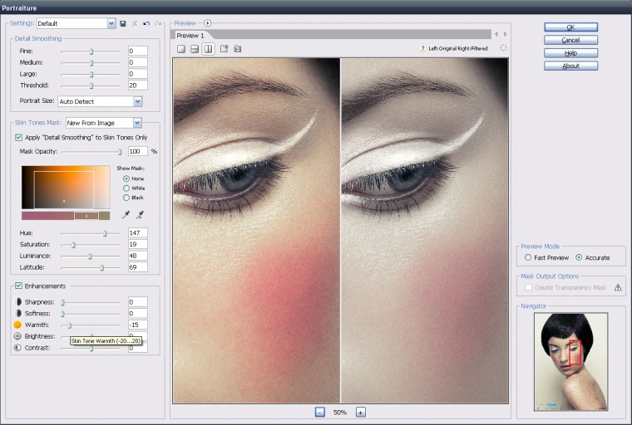Click the original preview image on left
The image size is (632, 425).
tap(256, 231)
